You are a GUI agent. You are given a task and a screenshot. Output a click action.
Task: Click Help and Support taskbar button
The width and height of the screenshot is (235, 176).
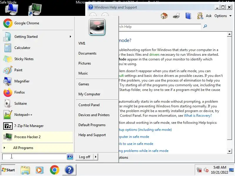coord(69,170)
